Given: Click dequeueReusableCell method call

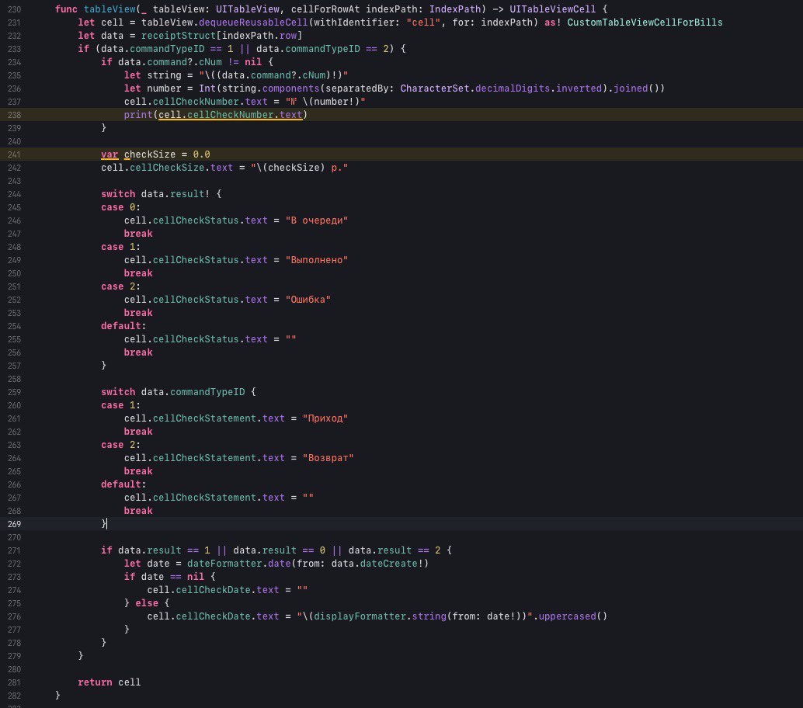Looking at the screenshot, I should pos(253,23).
